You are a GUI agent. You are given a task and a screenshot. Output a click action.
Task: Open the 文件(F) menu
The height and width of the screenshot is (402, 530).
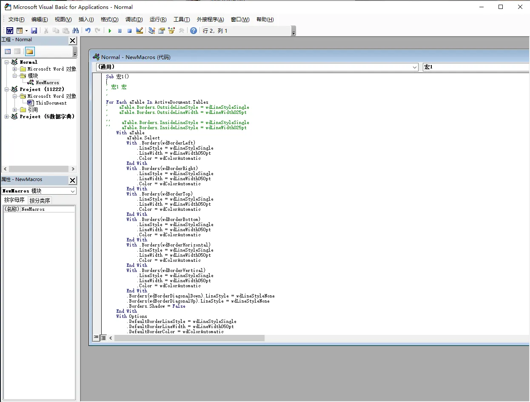point(17,20)
